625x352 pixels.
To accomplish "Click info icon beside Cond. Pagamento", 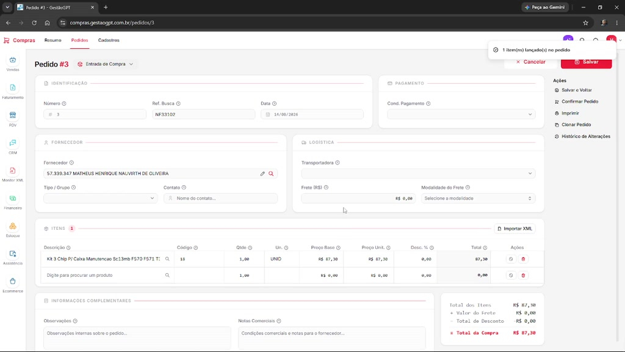I will [428, 103].
